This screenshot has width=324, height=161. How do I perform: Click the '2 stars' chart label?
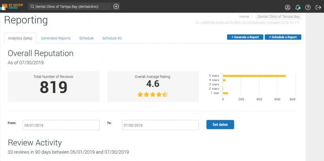click(x=214, y=88)
